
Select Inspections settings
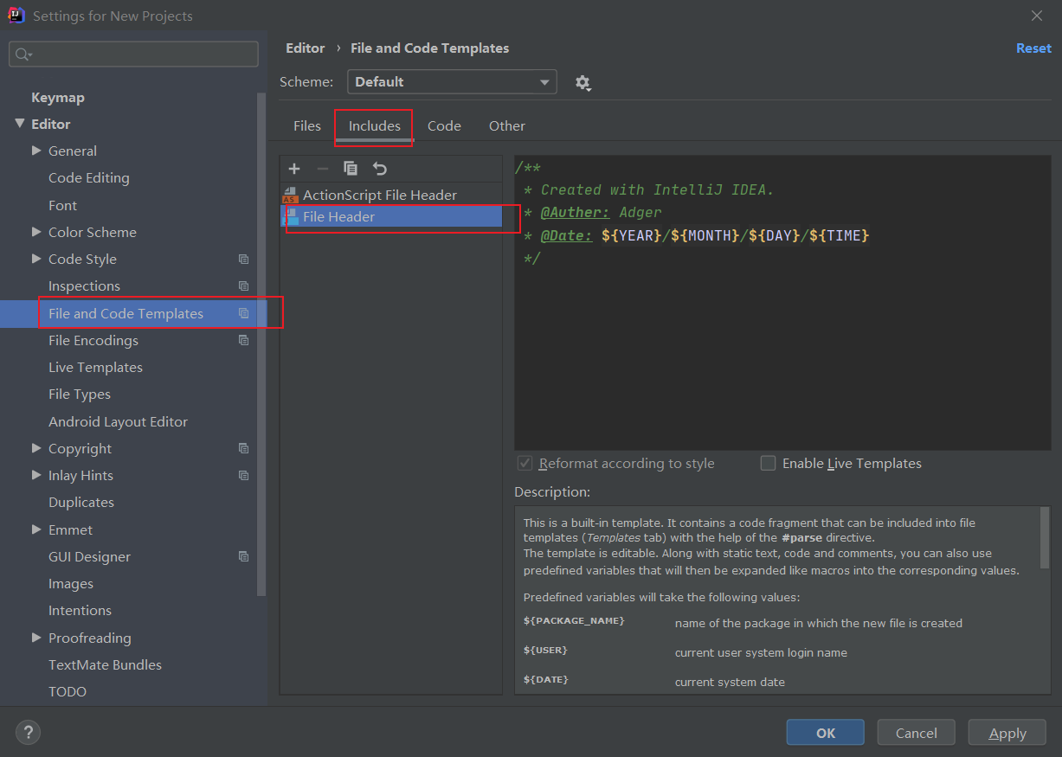pos(84,286)
